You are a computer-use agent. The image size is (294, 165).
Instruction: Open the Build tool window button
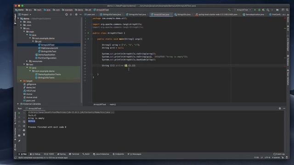click(x=86, y=154)
